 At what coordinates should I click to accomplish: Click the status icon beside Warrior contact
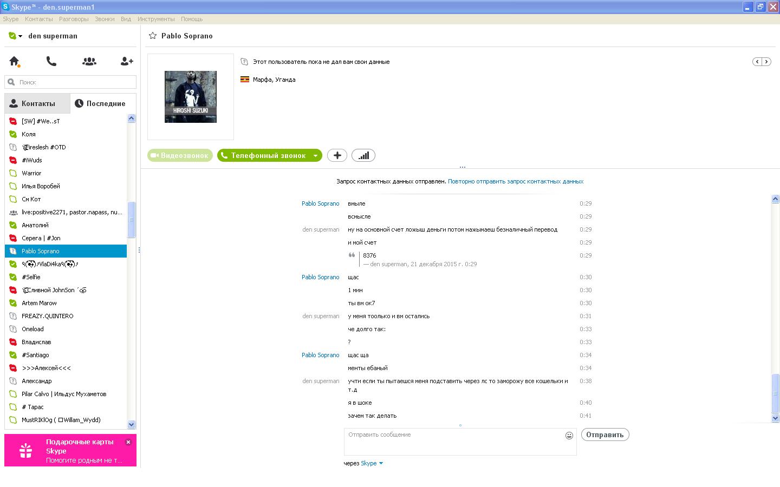point(13,173)
